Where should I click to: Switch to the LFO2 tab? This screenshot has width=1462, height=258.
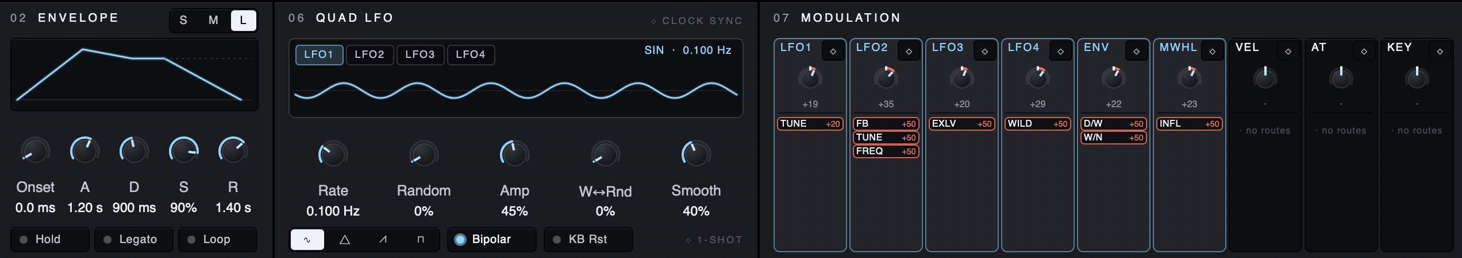[x=370, y=54]
